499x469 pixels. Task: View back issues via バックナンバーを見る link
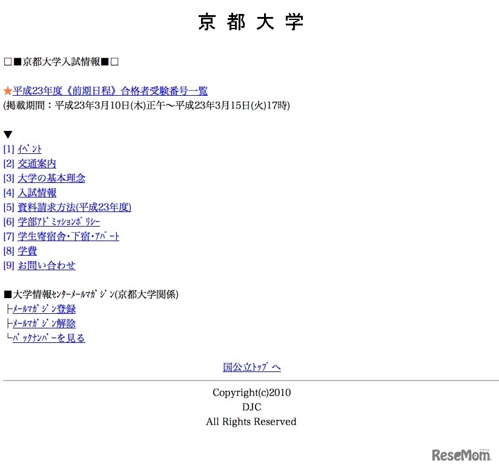[48, 338]
